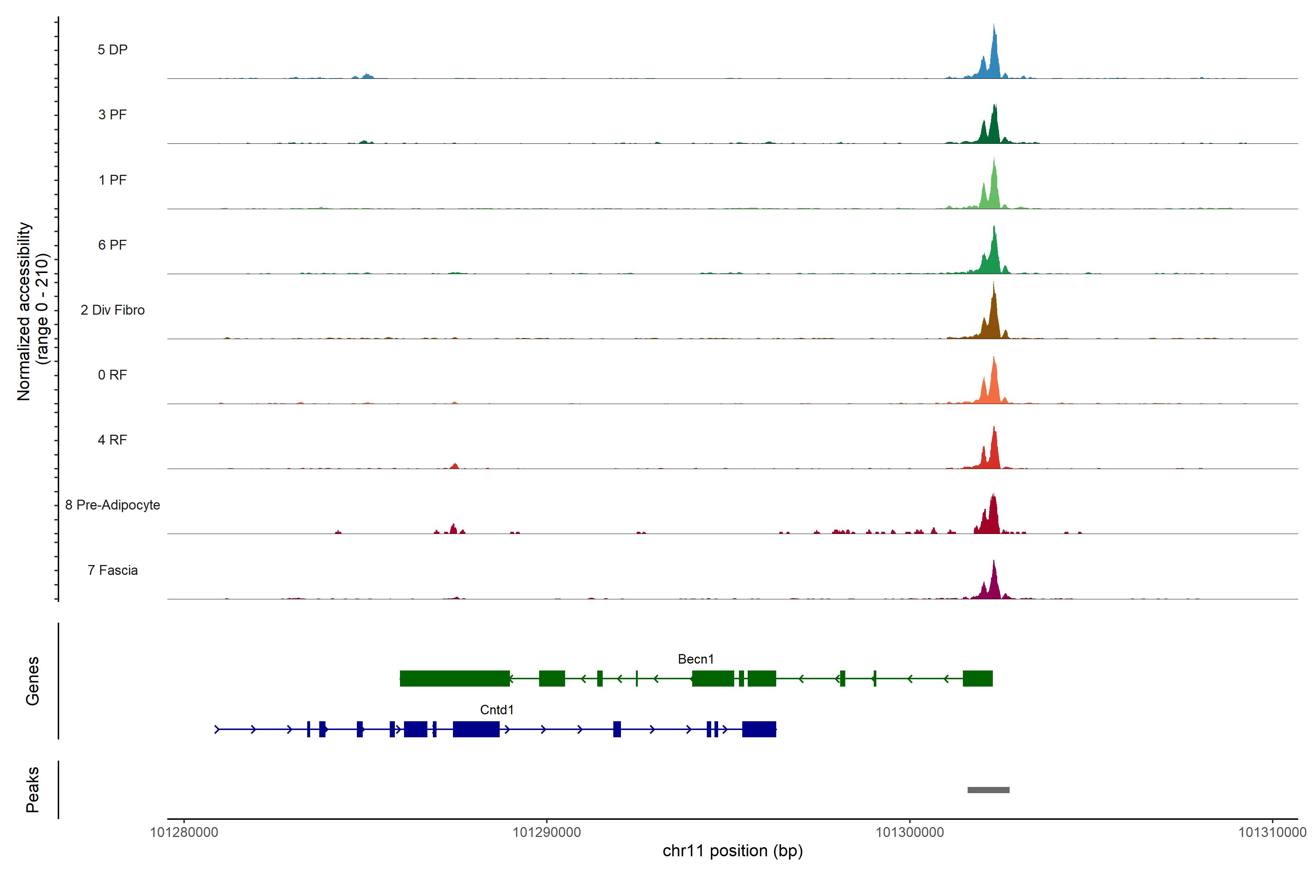Click the chr11 position (bp) axis title
The width and height of the screenshot is (1315, 876).
tap(732, 851)
